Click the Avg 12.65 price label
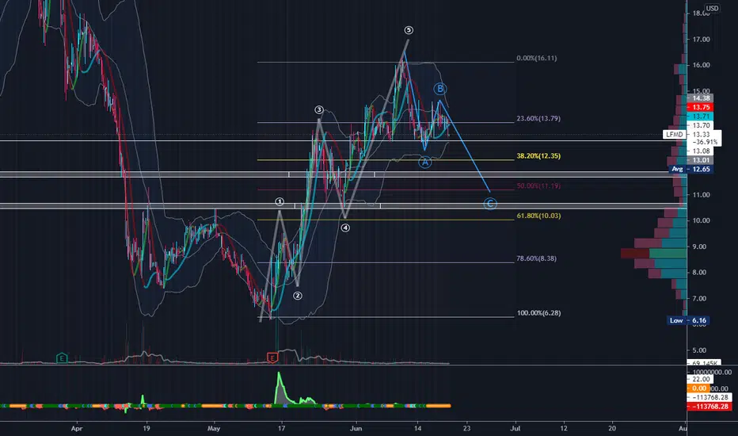This screenshot has width=738, height=436. point(690,169)
